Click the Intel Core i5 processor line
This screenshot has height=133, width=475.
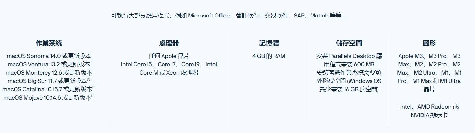point(169,64)
